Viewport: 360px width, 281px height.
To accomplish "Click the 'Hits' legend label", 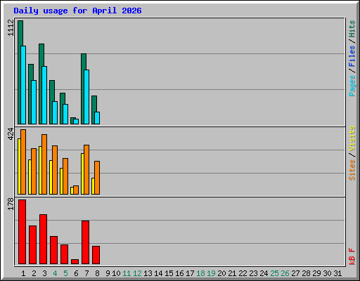I will [x=352, y=29].
